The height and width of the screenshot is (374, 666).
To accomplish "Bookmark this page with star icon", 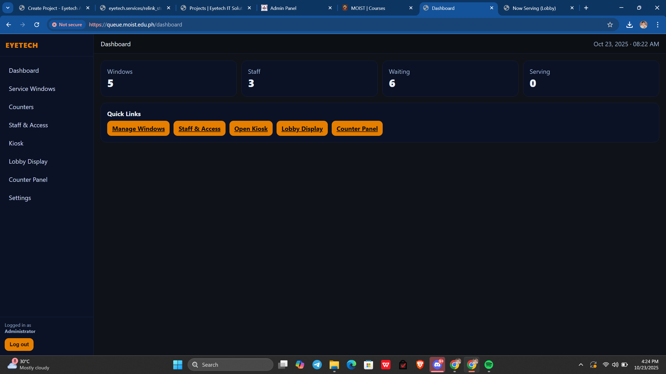I will (x=610, y=25).
